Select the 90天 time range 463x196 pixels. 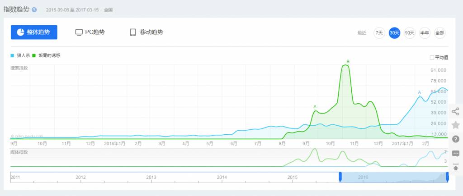[x=409, y=33]
